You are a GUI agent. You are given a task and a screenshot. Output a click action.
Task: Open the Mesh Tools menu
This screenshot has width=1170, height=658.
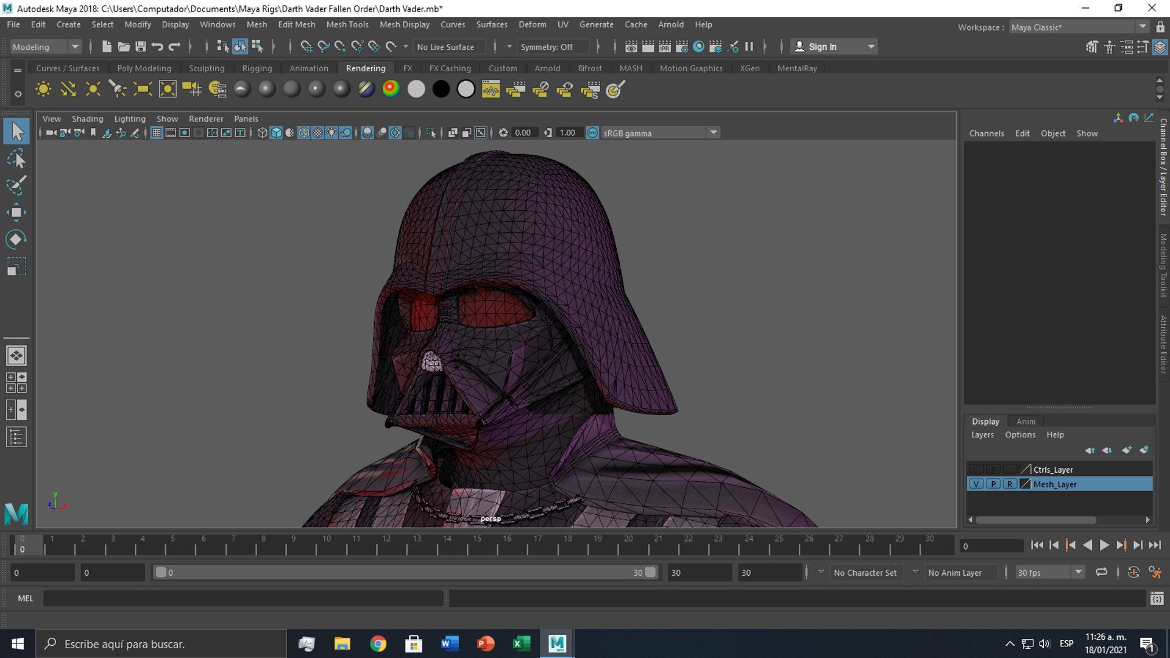pyautogui.click(x=347, y=24)
